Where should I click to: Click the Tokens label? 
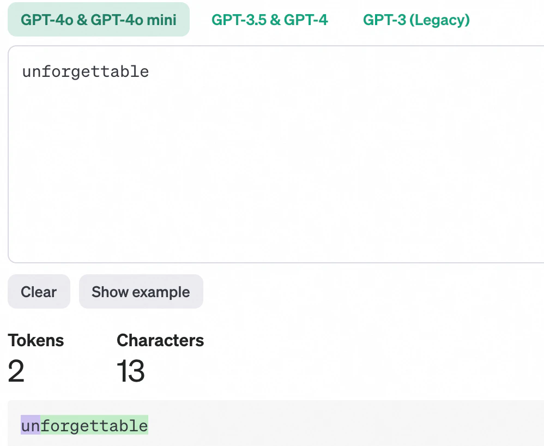coord(36,340)
